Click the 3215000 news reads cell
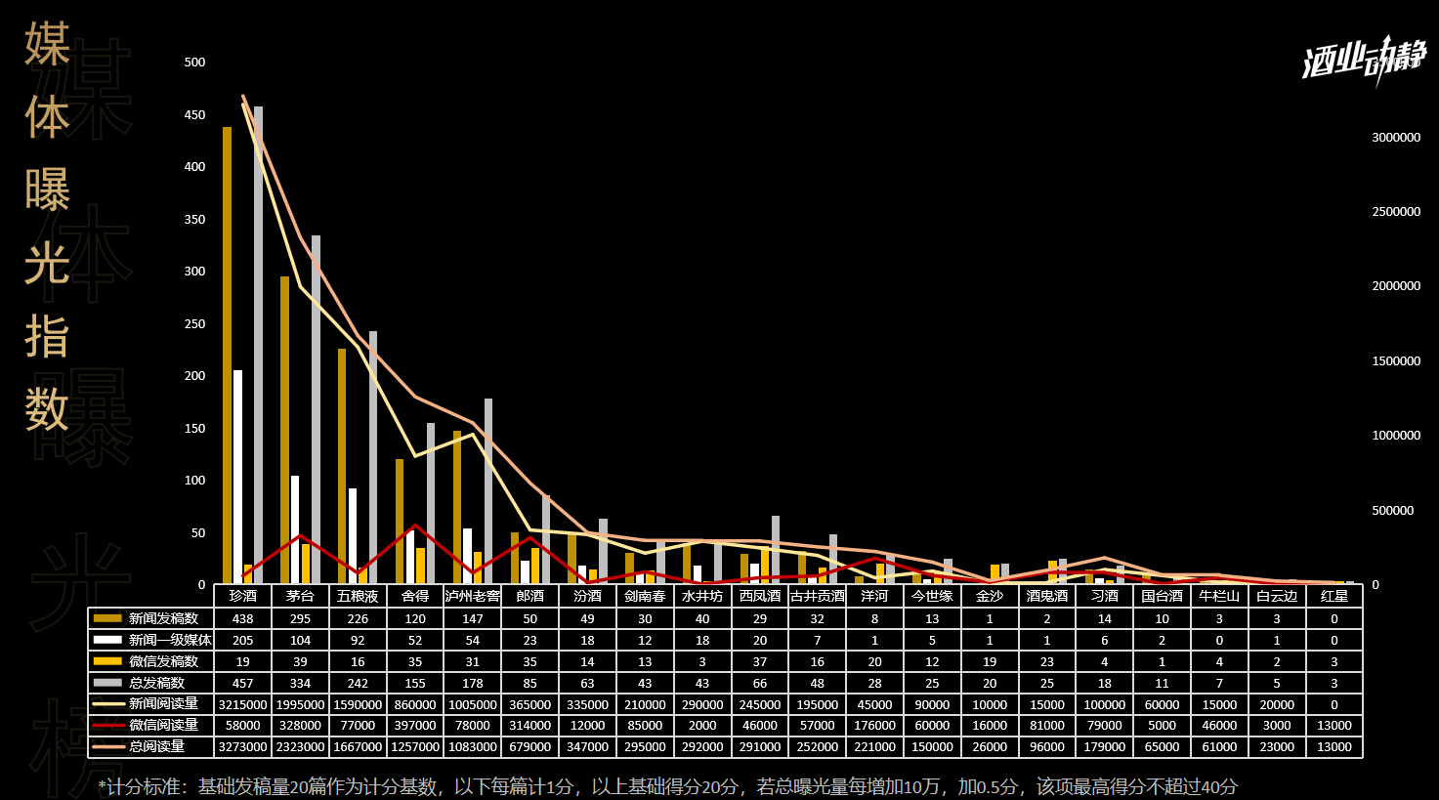The image size is (1439, 800). tap(243, 704)
